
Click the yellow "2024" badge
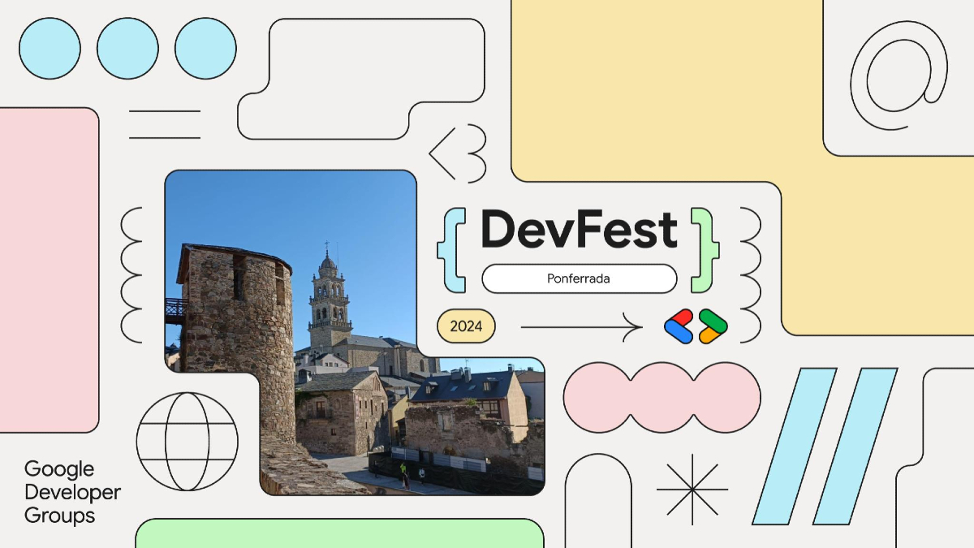point(466,326)
